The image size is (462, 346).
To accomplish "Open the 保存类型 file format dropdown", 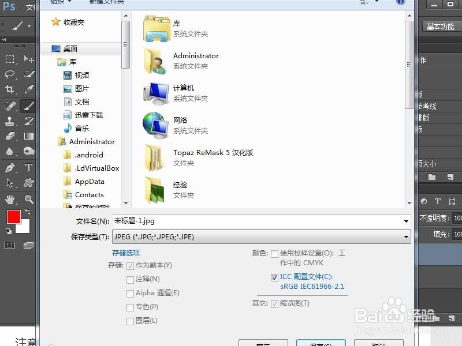I will [x=406, y=236].
